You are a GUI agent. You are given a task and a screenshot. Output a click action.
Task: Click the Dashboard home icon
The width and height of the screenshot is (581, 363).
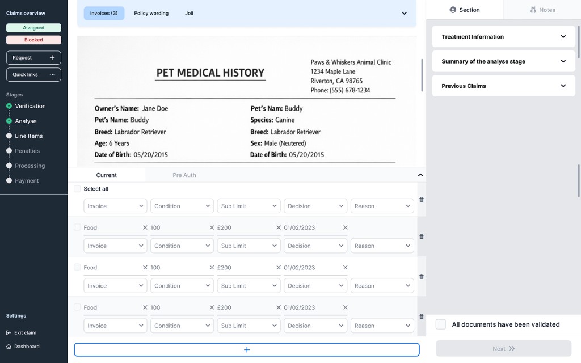9,347
